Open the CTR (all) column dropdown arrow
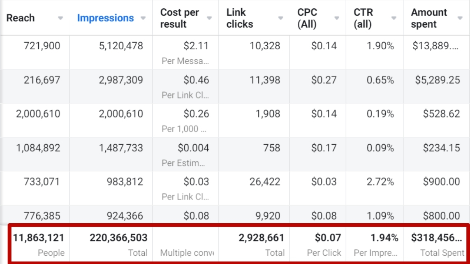 (x=394, y=18)
